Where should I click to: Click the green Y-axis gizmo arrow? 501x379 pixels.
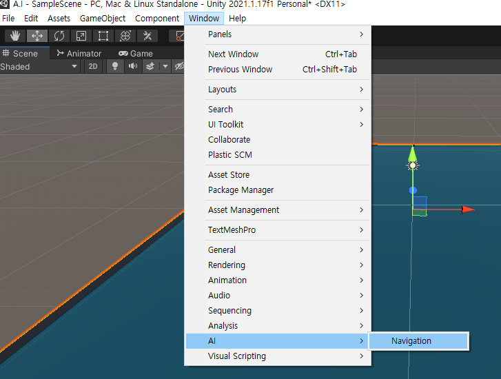(x=413, y=153)
